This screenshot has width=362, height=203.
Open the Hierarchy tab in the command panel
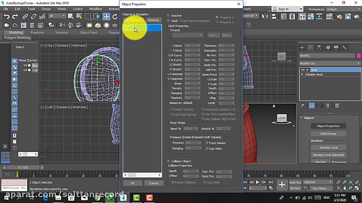coord(319,47)
